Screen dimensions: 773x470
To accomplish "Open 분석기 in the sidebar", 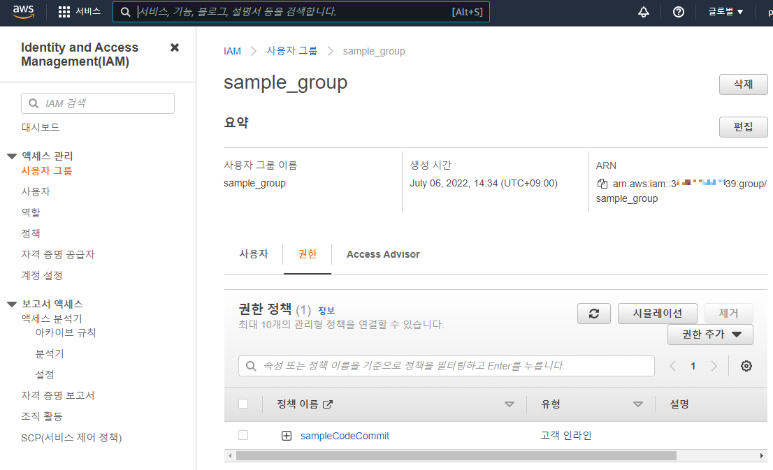I will tap(50, 354).
